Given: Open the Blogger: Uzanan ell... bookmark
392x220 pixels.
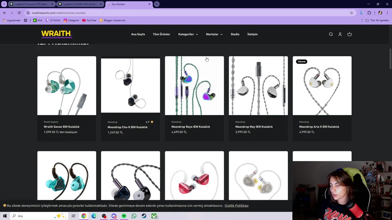Looking at the screenshot, I should point(113,20).
